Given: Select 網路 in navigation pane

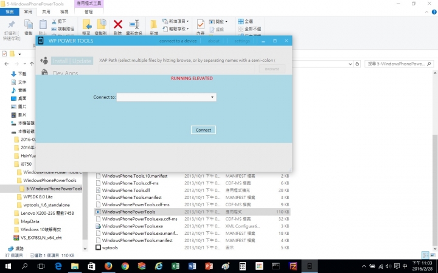Looking at the screenshot, I should point(19,249).
